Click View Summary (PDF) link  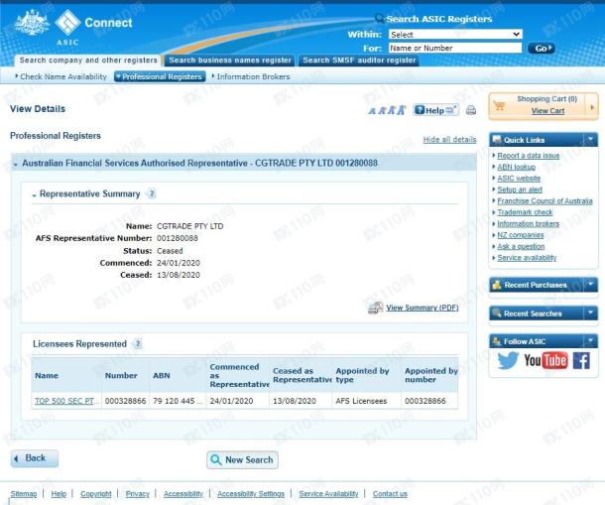point(423,308)
